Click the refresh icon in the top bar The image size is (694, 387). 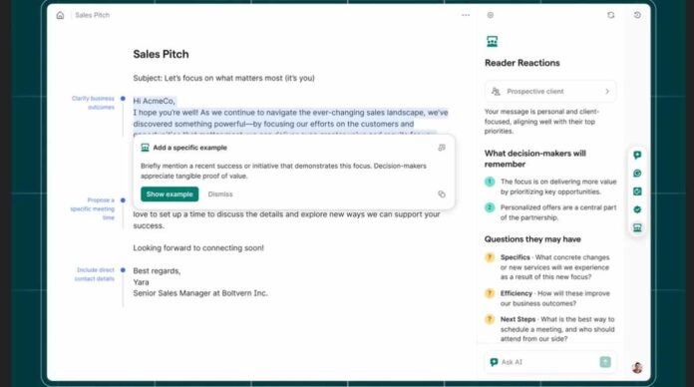[611, 15]
